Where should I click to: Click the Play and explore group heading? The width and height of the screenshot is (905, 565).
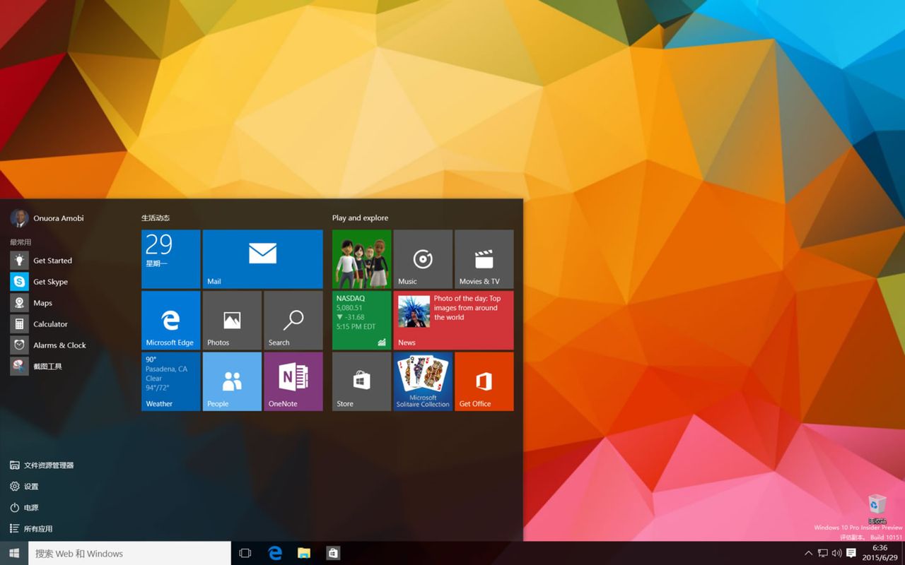pyautogui.click(x=360, y=218)
